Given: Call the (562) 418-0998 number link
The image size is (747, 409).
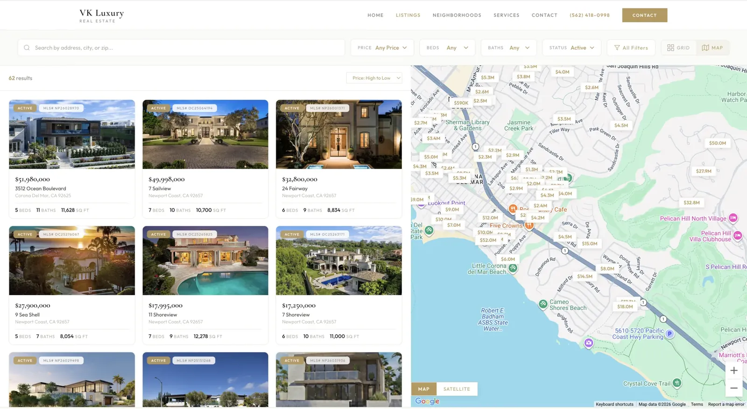Looking at the screenshot, I should coord(589,15).
